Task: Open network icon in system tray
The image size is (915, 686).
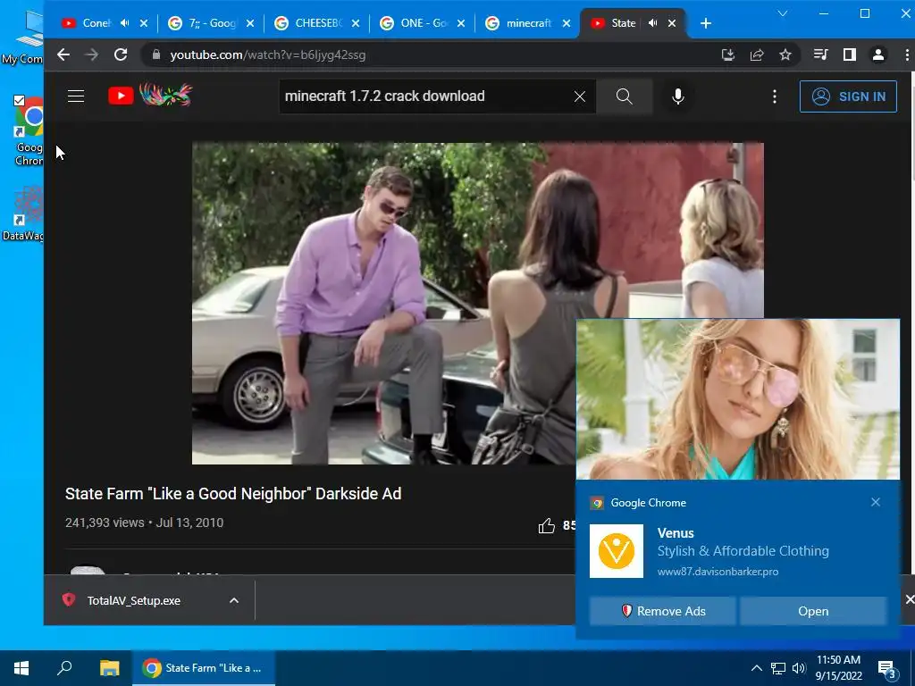Action: click(x=778, y=668)
